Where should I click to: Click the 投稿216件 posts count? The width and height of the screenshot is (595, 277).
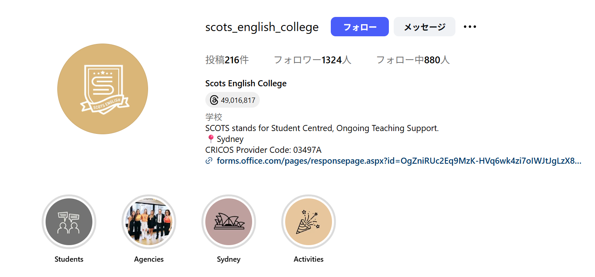(x=227, y=60)
